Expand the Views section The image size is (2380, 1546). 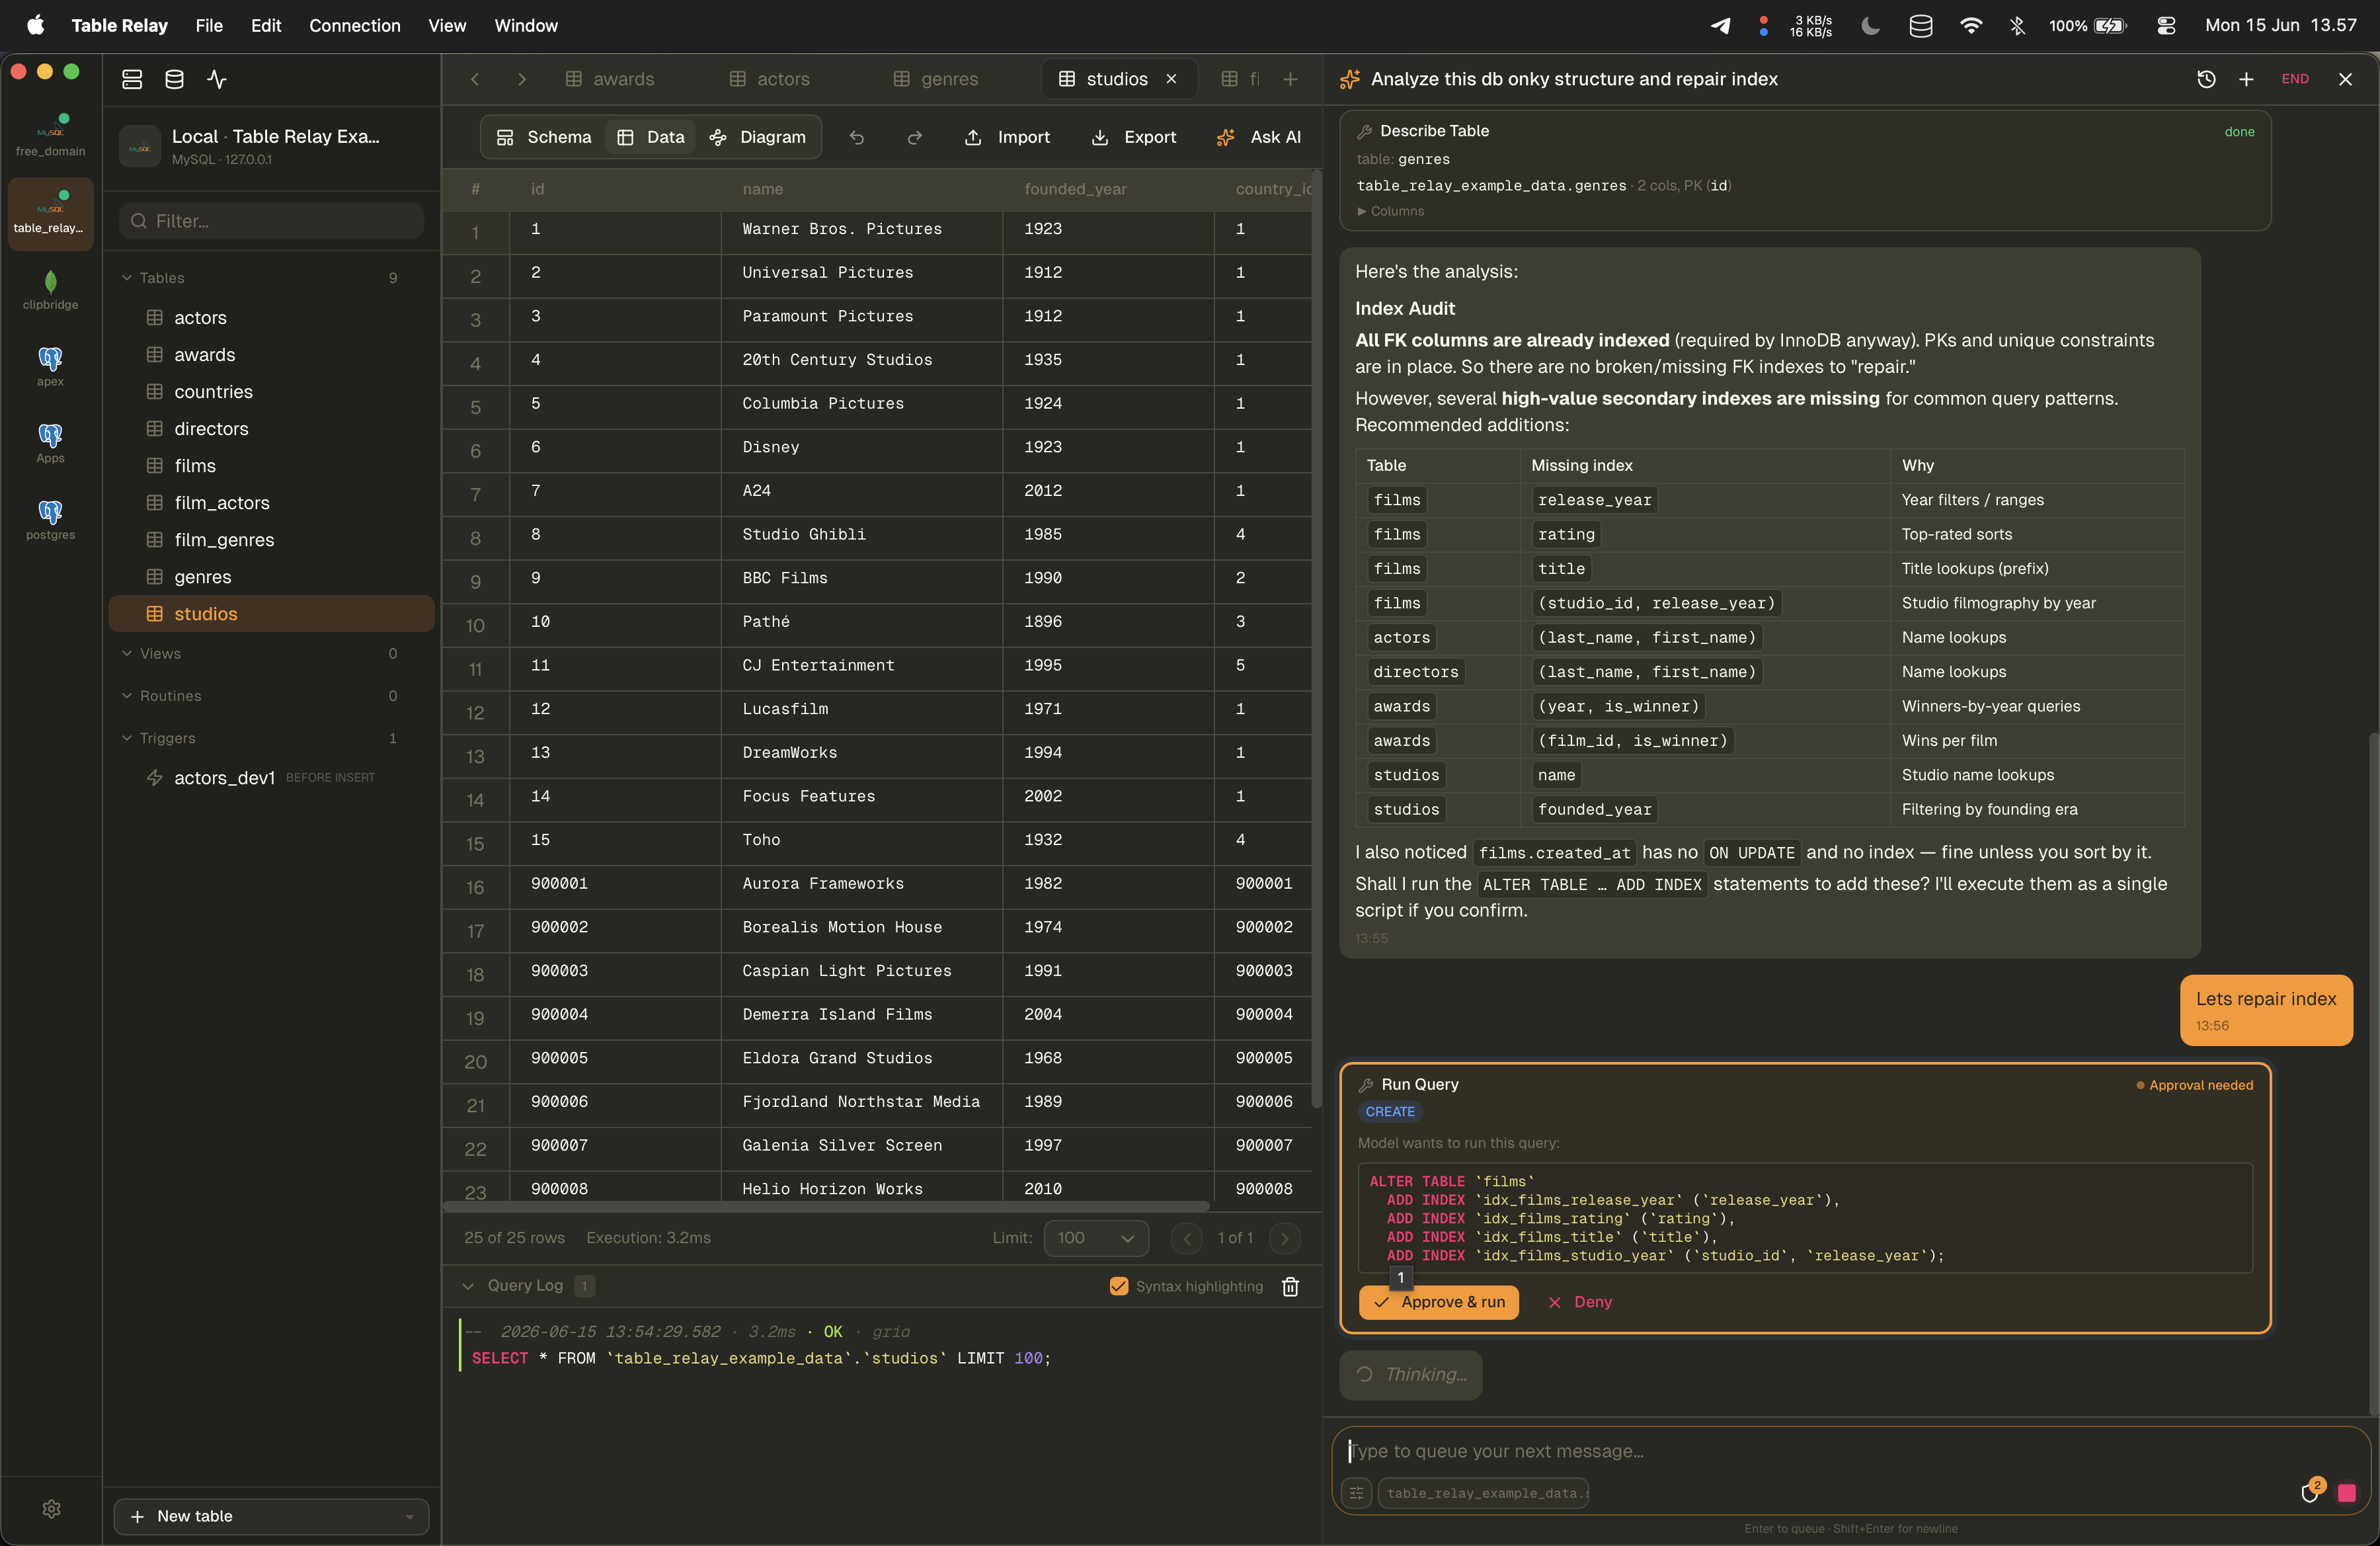coord(127,653)
